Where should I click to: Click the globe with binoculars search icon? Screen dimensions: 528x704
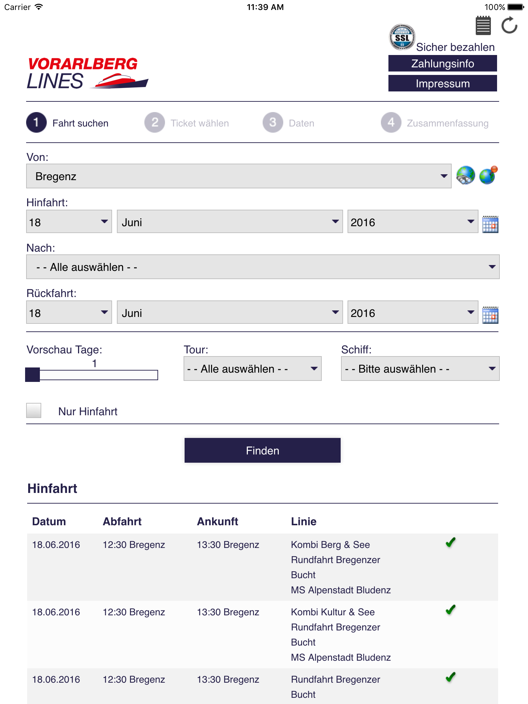465,176
